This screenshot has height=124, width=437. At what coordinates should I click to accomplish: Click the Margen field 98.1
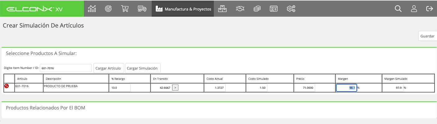pyautogui.click(x=346, y=88)
